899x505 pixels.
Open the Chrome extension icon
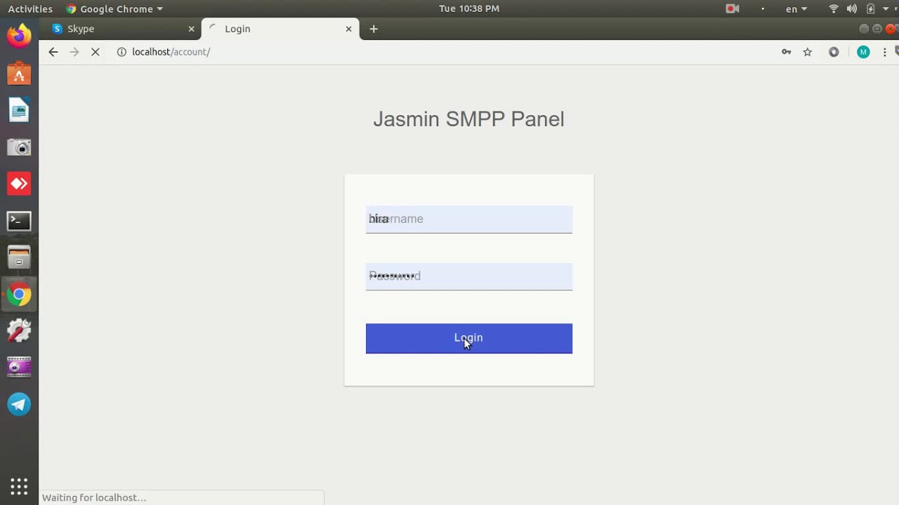(x=834, y=52)
